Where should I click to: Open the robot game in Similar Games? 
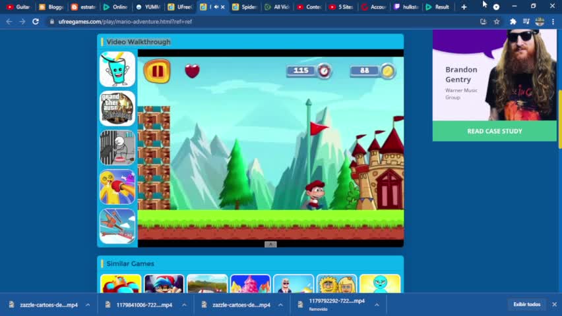point(121,284)
